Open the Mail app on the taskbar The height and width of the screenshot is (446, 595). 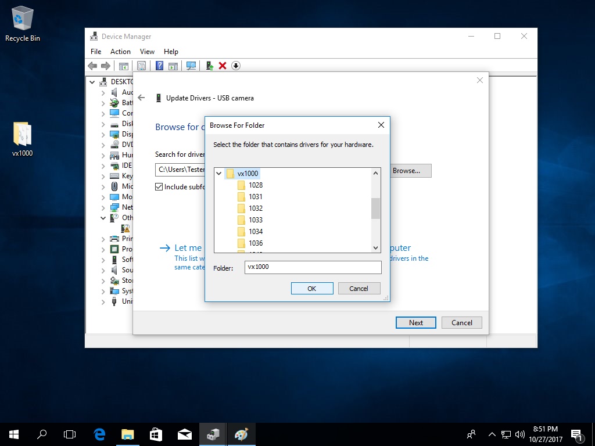(184, 434)
